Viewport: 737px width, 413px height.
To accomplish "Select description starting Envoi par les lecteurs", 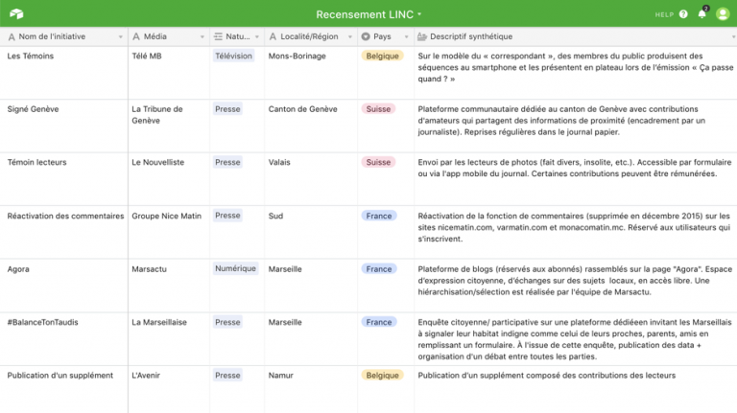I will [576, 179].
